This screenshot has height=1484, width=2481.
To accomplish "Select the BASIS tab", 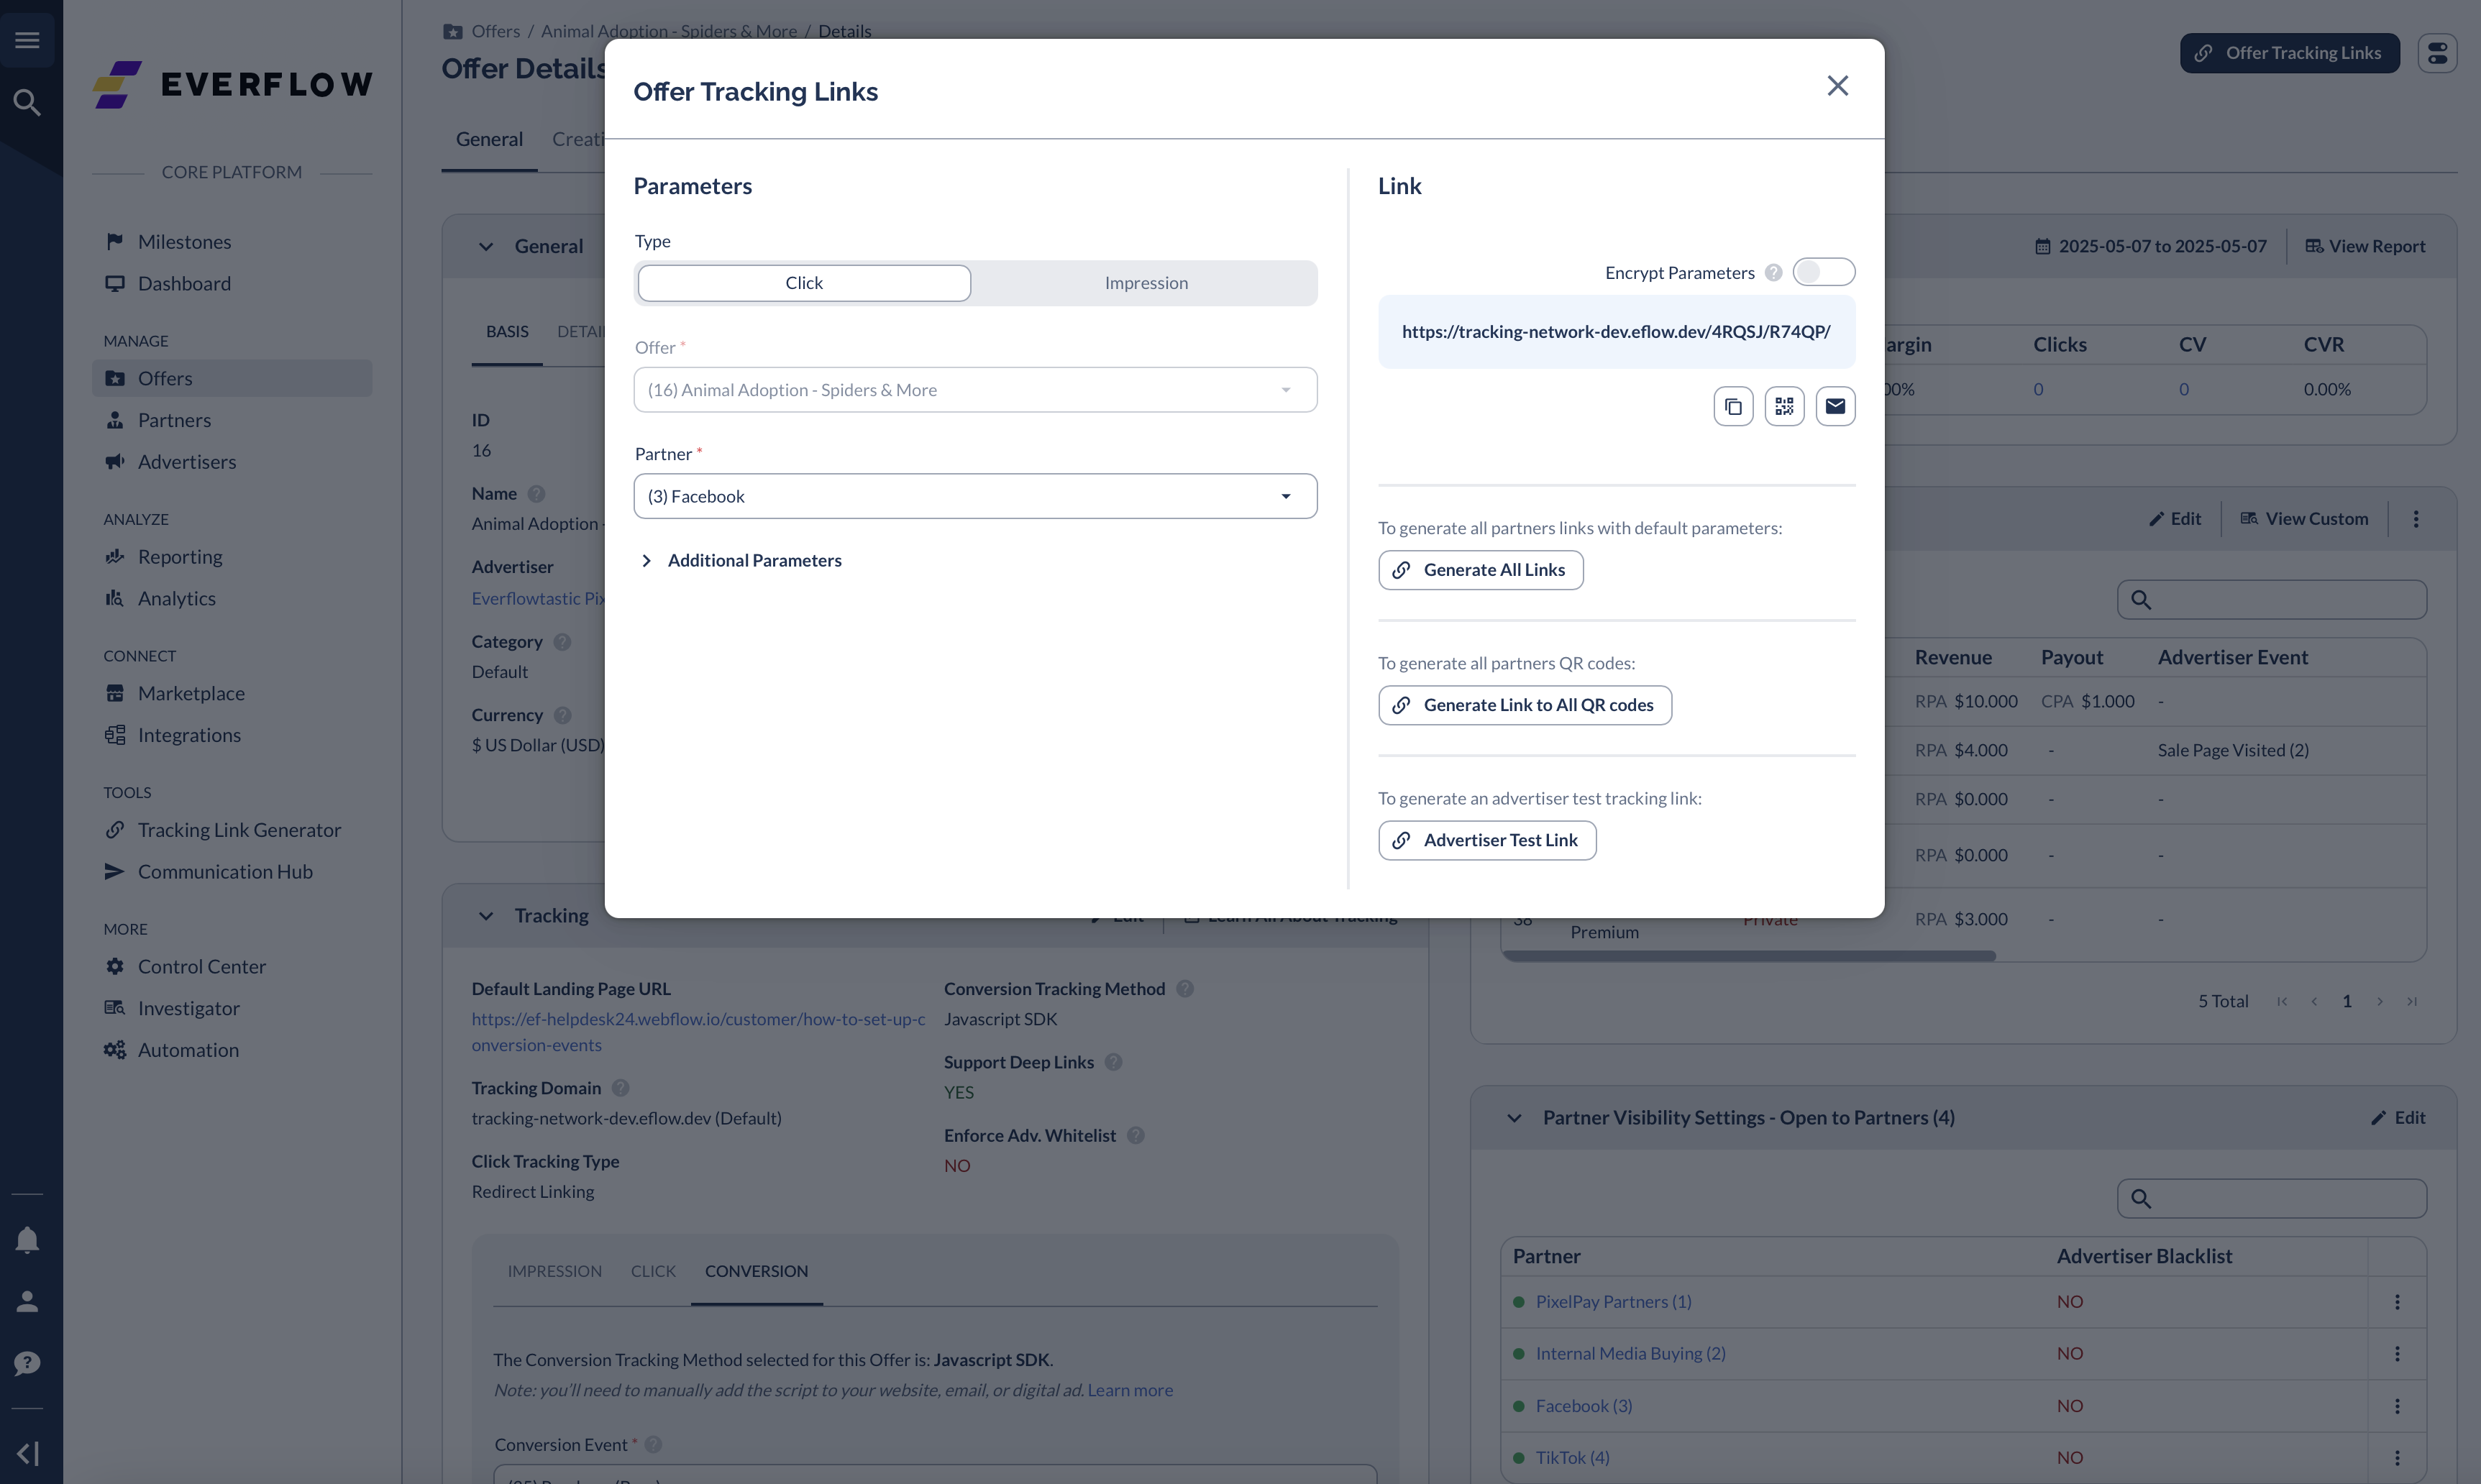I will tap(507, 332).
